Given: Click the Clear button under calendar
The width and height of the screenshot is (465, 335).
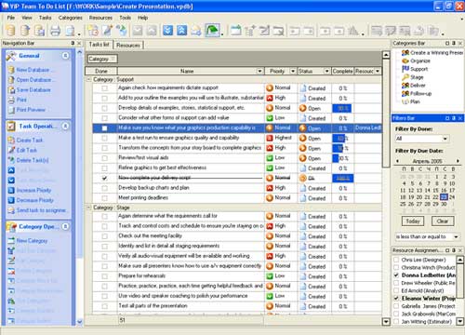Looking at the screenshot, I should (443, 221).
